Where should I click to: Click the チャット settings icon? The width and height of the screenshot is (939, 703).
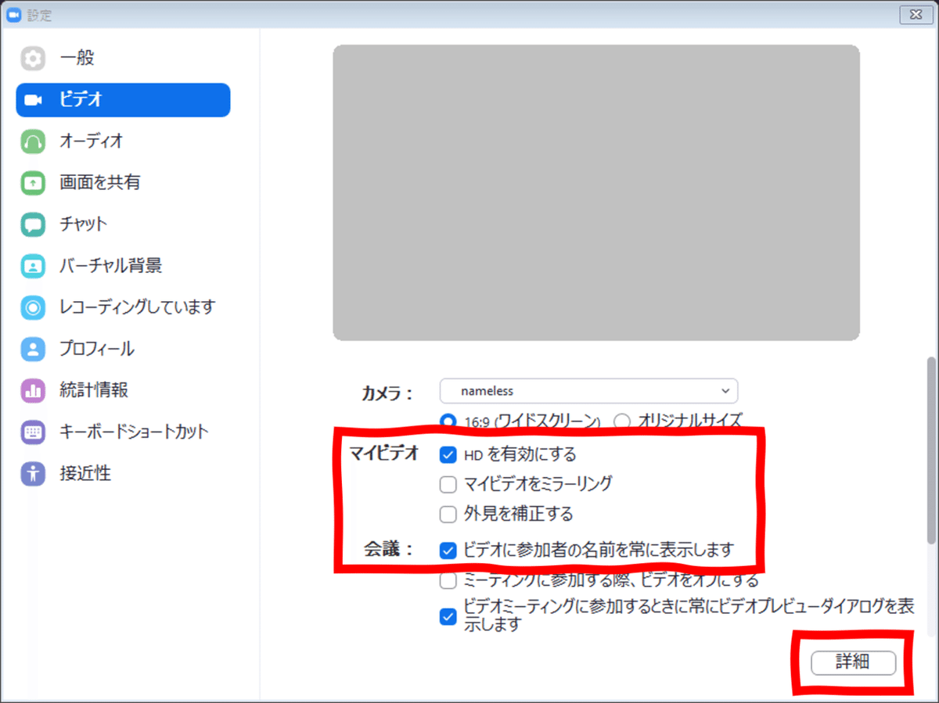point(82,224)
